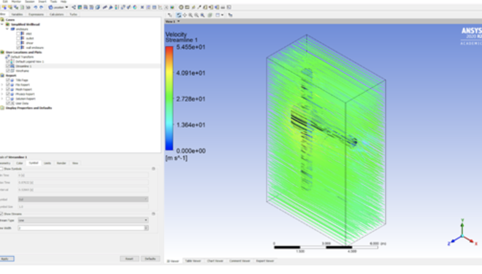Image resolution: width=482 pixels, height=274 pixels.
Task: Check the Show Symbols checkbox
Action: [1, 169]
